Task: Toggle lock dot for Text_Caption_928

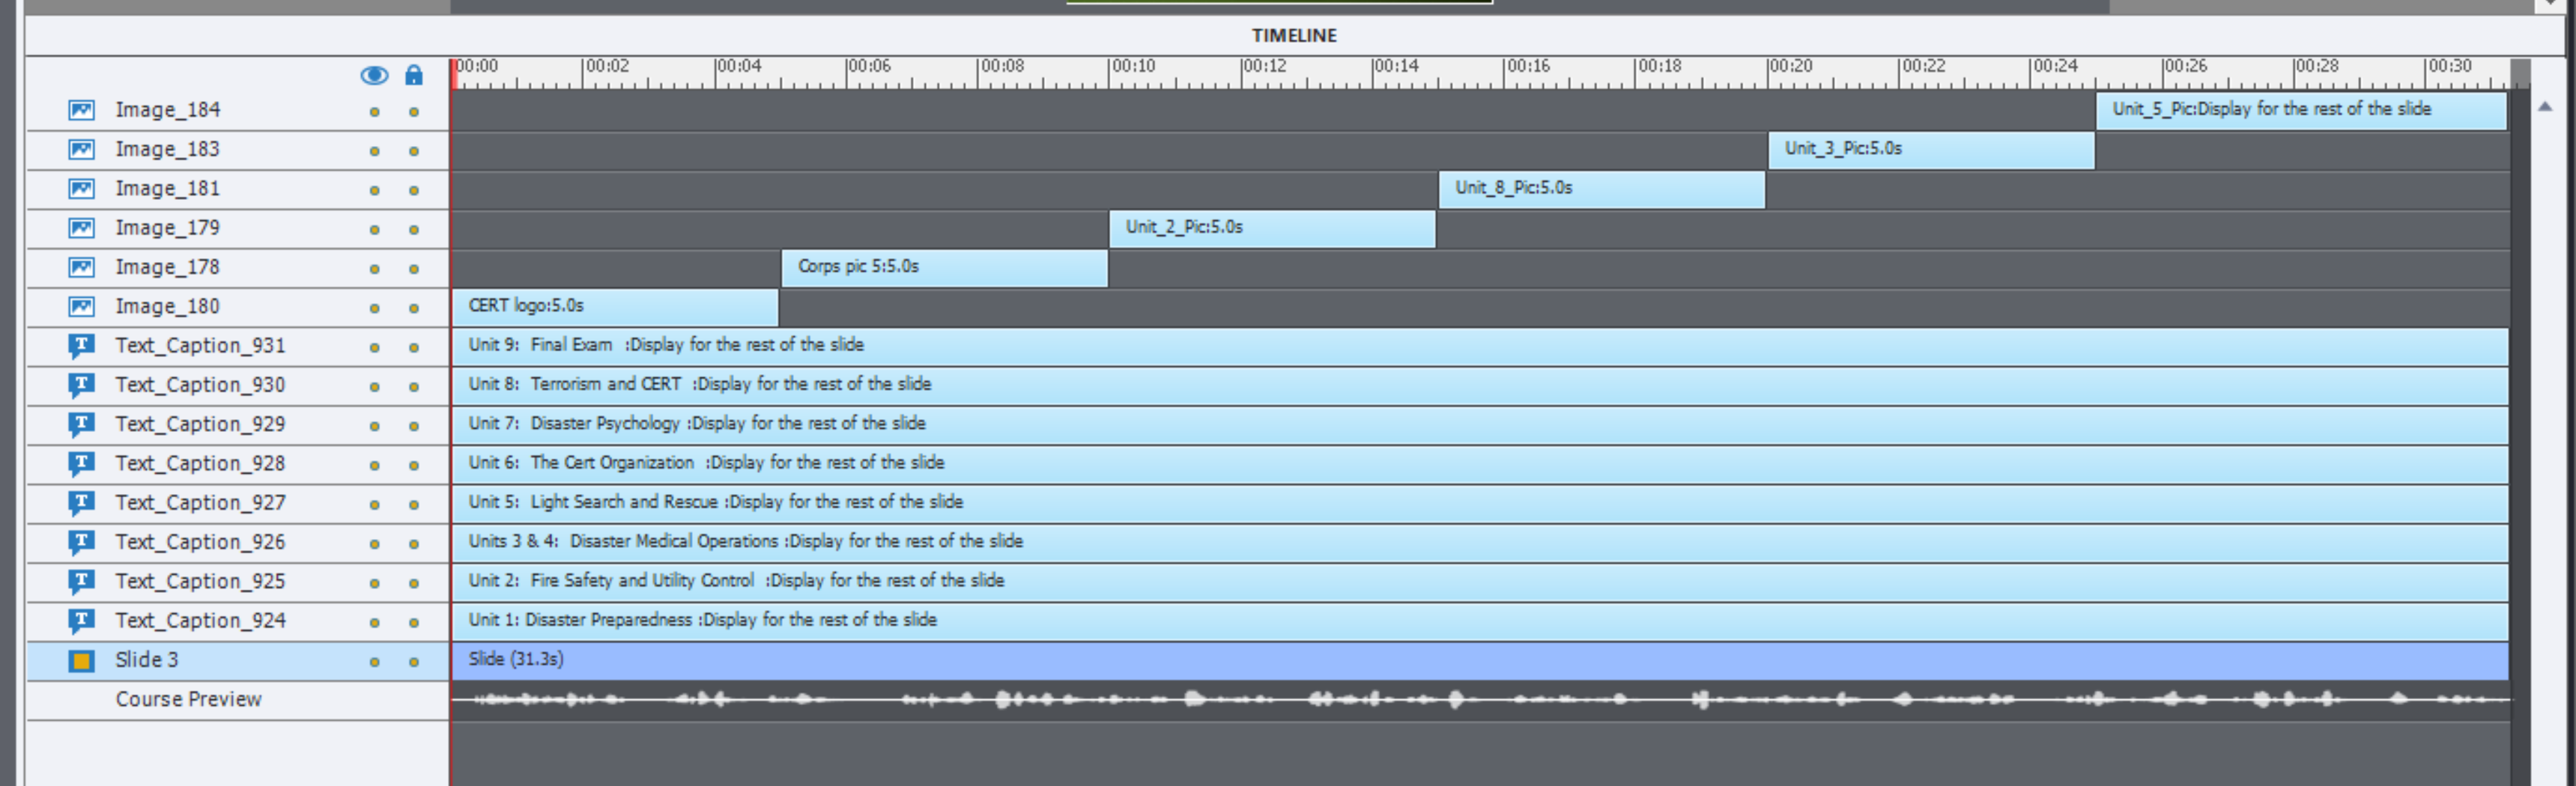Action: point(413,466)
